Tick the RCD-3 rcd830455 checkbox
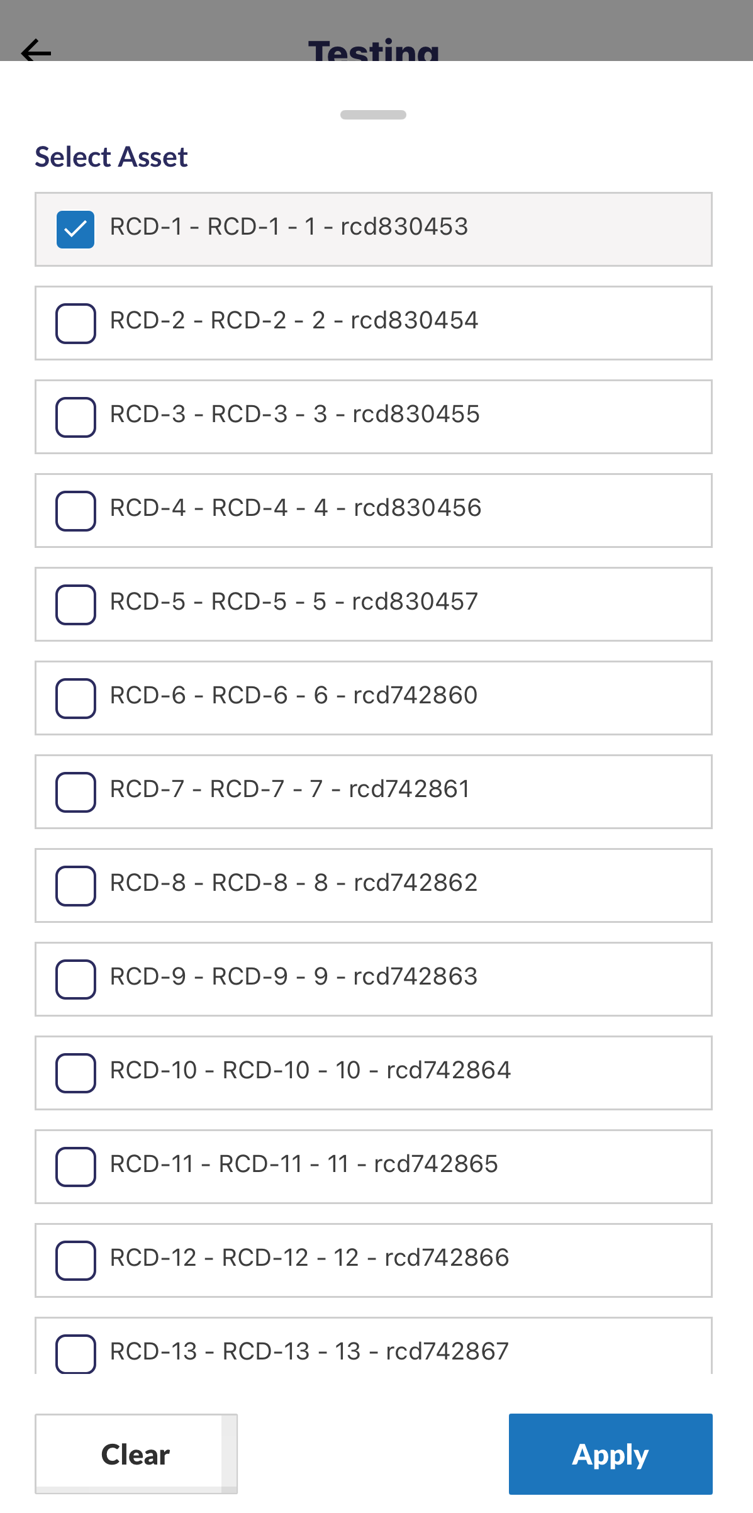753x1513 pixels. coord(75,417)
